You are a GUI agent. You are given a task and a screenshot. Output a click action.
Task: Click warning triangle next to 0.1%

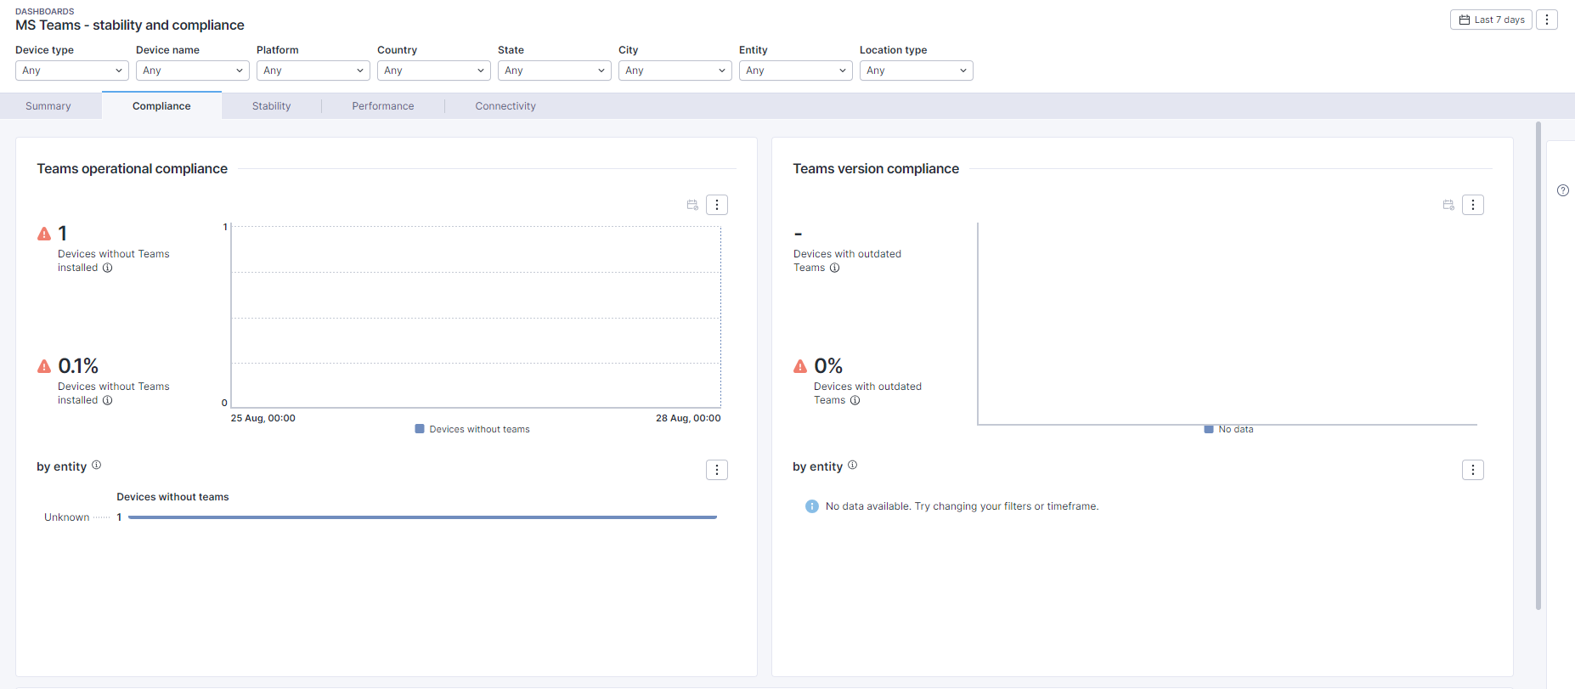pyautogui.click(x=44, y=366)
